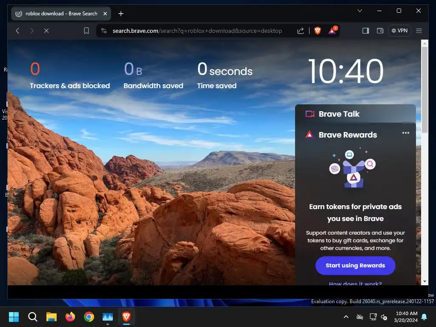Show hidden system tray icons
This screenshot has width=436, height=327.
[346, 317]
